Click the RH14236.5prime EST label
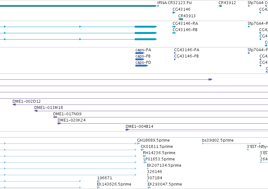268x189 pixels. pos(159,153)
